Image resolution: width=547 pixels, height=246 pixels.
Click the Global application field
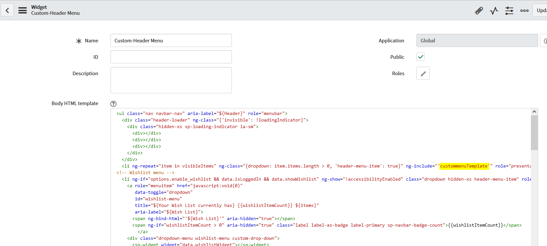coord(477,40)
